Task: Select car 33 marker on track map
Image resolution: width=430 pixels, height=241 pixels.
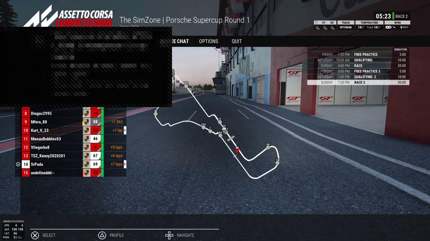Action: [156, 114]
